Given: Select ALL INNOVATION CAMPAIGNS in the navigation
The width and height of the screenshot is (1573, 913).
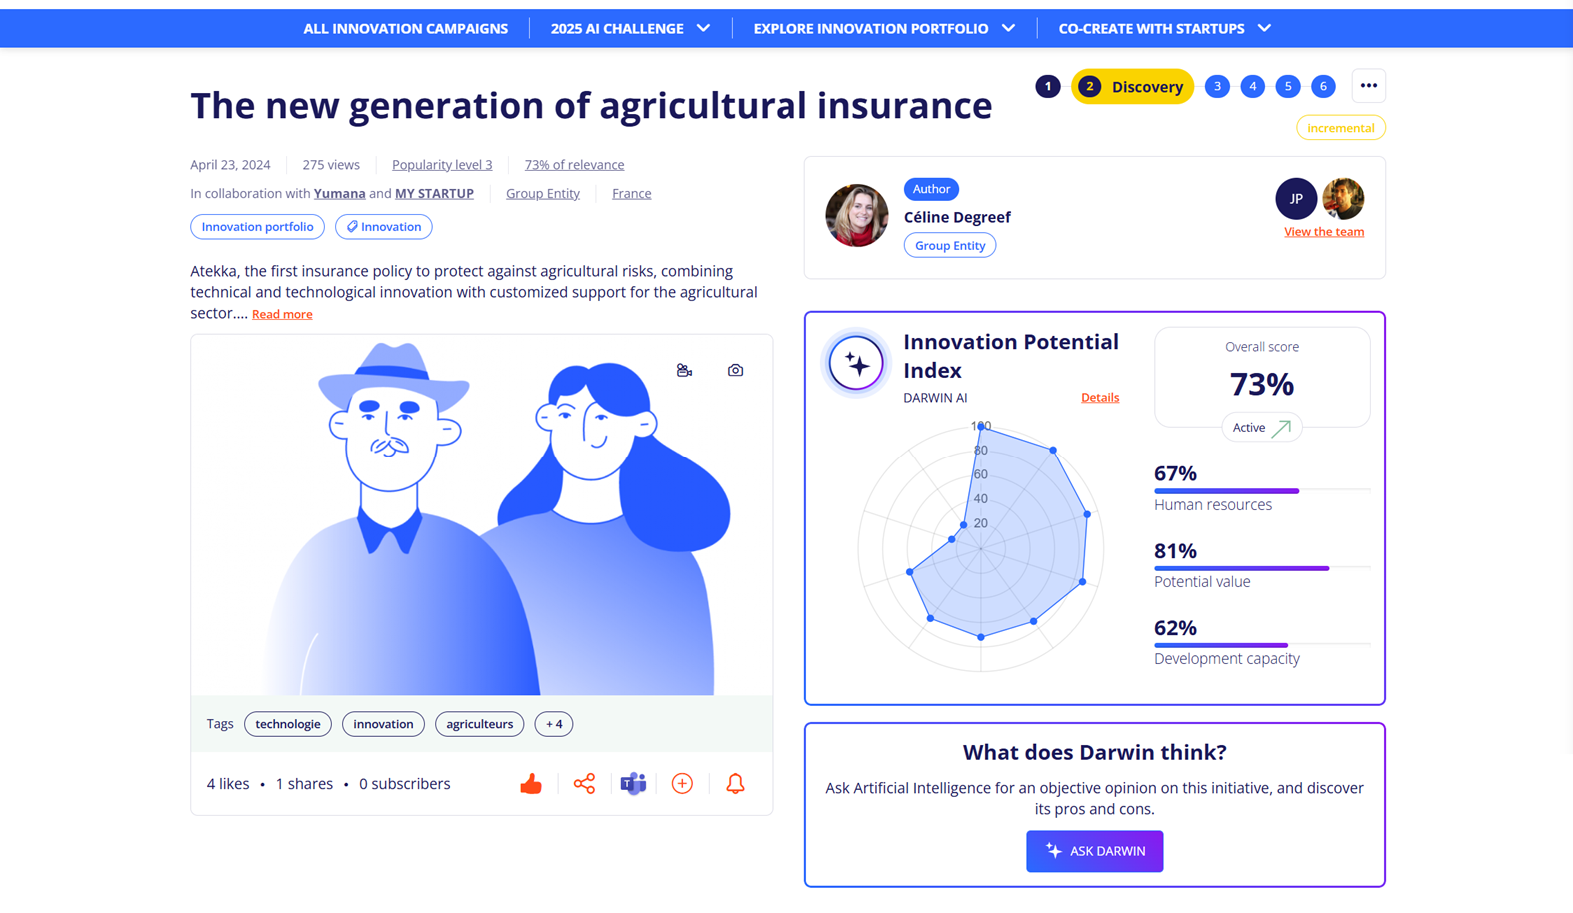Looking at the screenshot, I should 405,28.
